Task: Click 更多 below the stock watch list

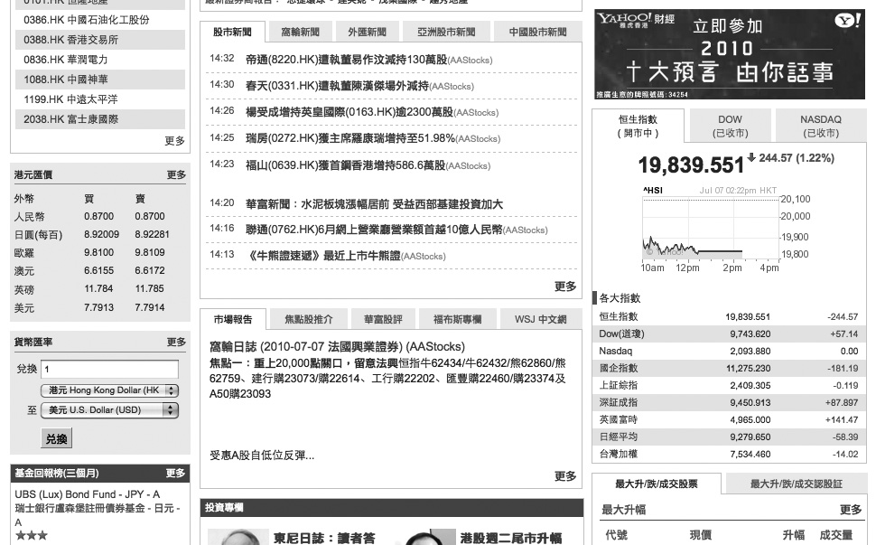Action: click(x=174, y=141)
